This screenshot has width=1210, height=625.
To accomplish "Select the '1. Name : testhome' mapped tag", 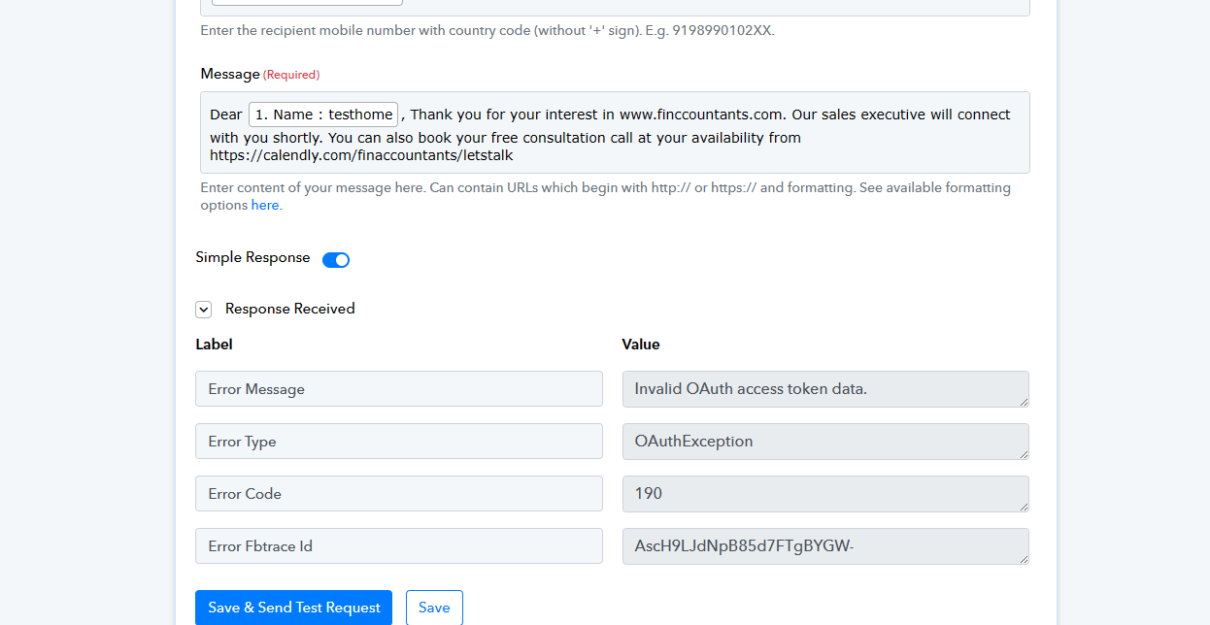I will click(323, 115).
